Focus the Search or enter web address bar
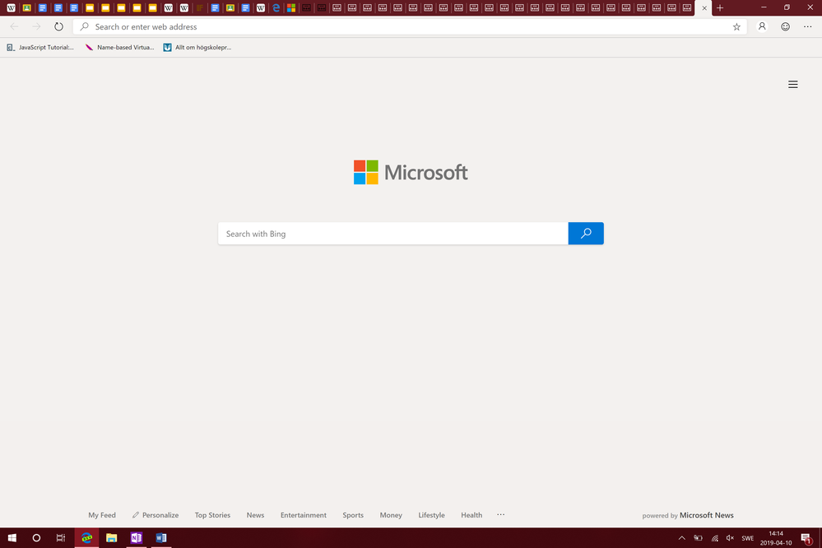822x548 pixels. click(410, 27)
